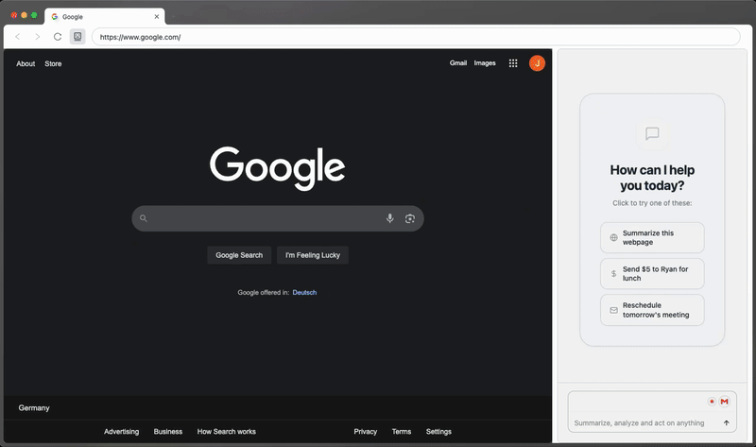Image resolution: width=756 pixels, height=447 pixels.
Task: Switch Google language to Deutsch
Action: click(304, 292)
